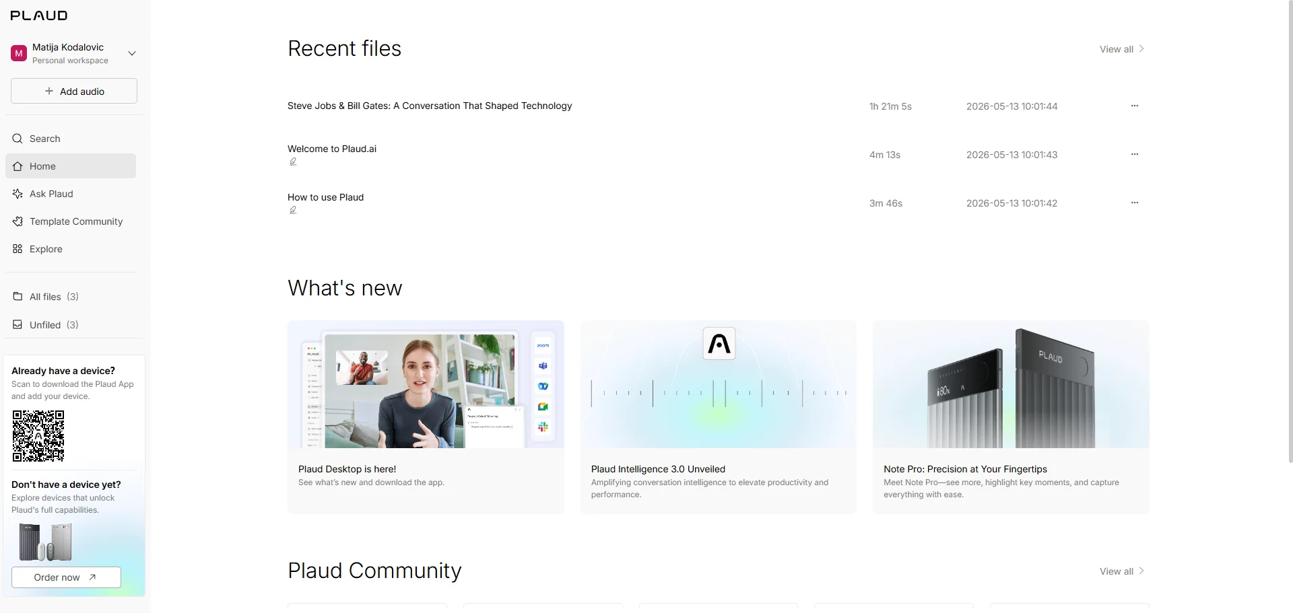1293x613 pixels.
Task: Click the Don't have a device yet? text
Action: [66, 484]
